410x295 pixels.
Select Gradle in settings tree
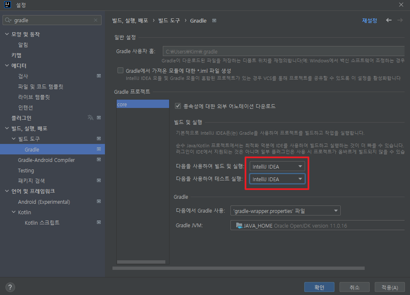52,149
